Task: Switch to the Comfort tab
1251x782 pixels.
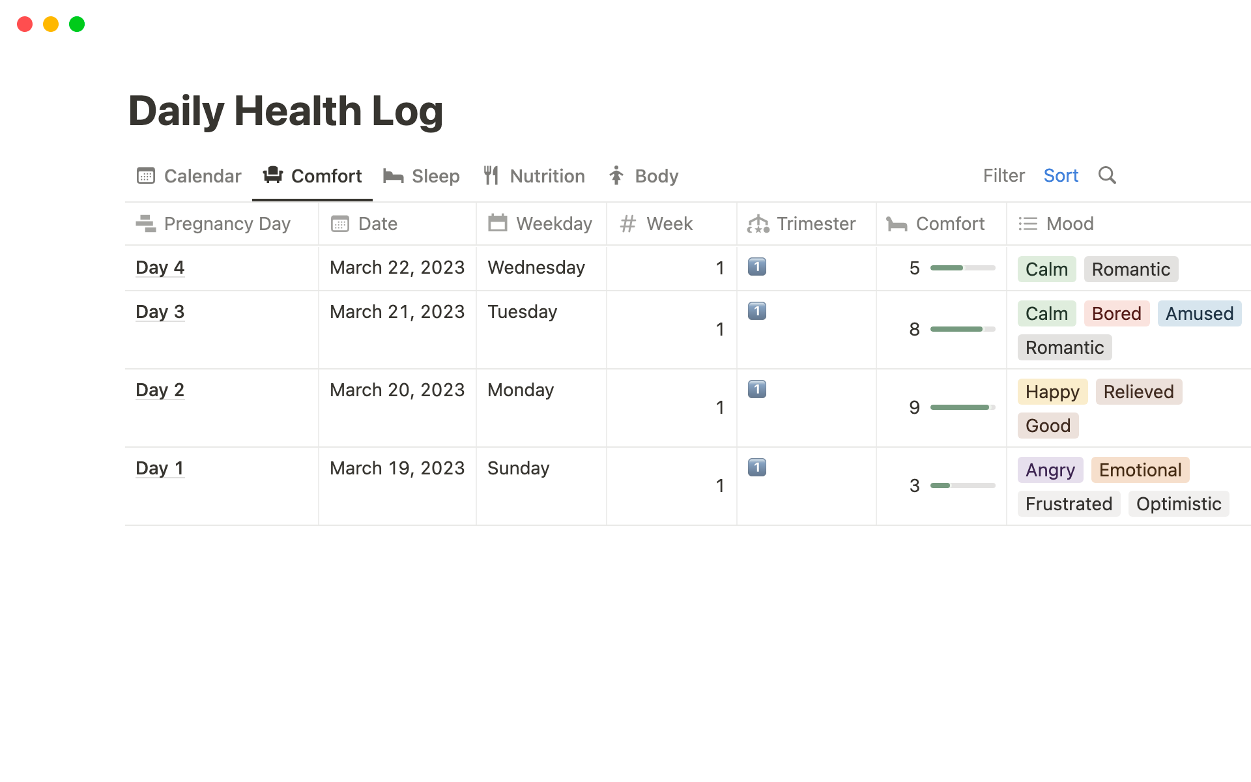Action: 313,176
